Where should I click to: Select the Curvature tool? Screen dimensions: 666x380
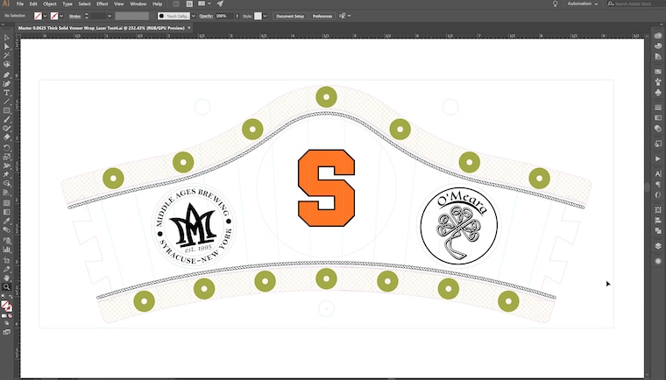(6, 84)
